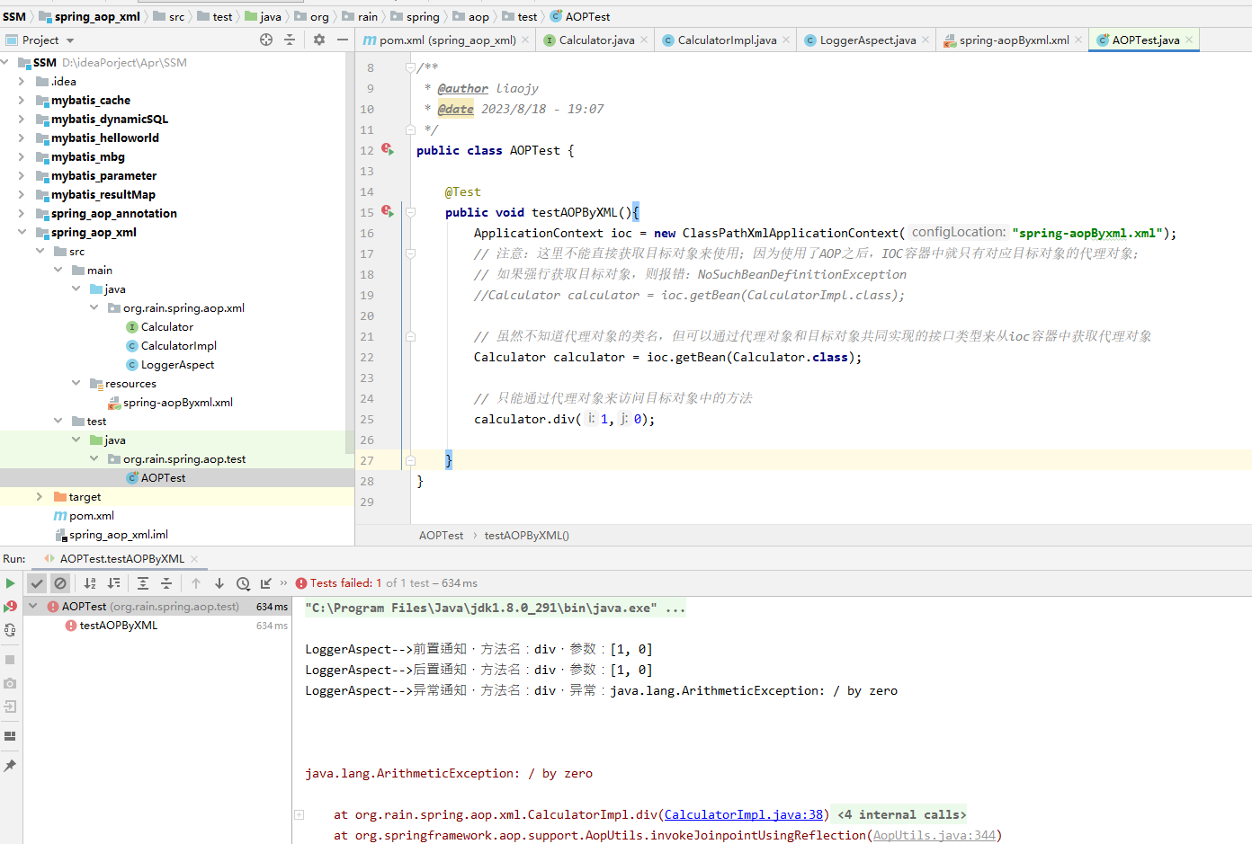Screen dimensions: 1252x844
Task: Sort tests alphabetically
Action: click(x=90, y=583)
